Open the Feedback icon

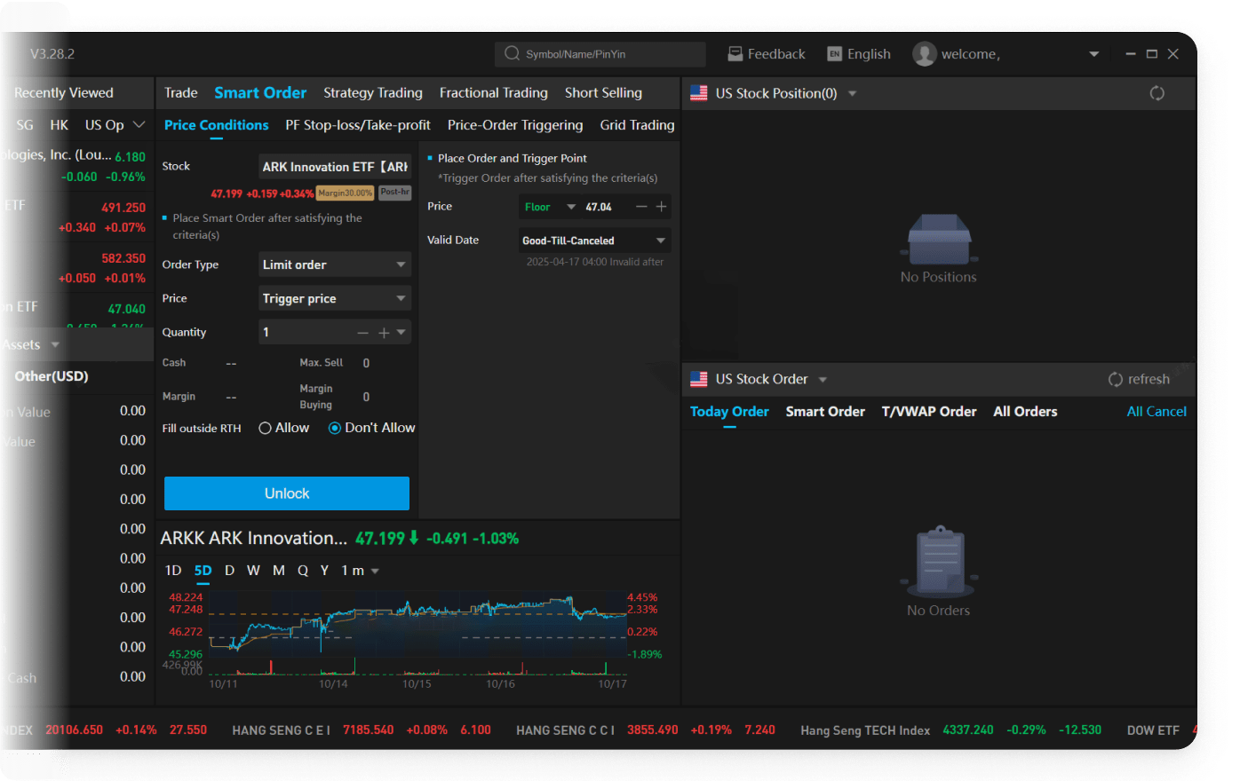(x=735, y=53)
